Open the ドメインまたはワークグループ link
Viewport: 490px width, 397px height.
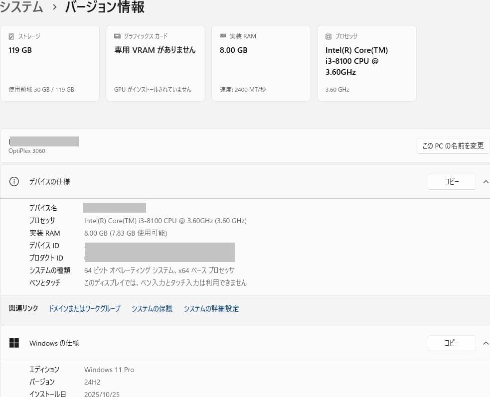pyautogui.click(x=84, y=308)
